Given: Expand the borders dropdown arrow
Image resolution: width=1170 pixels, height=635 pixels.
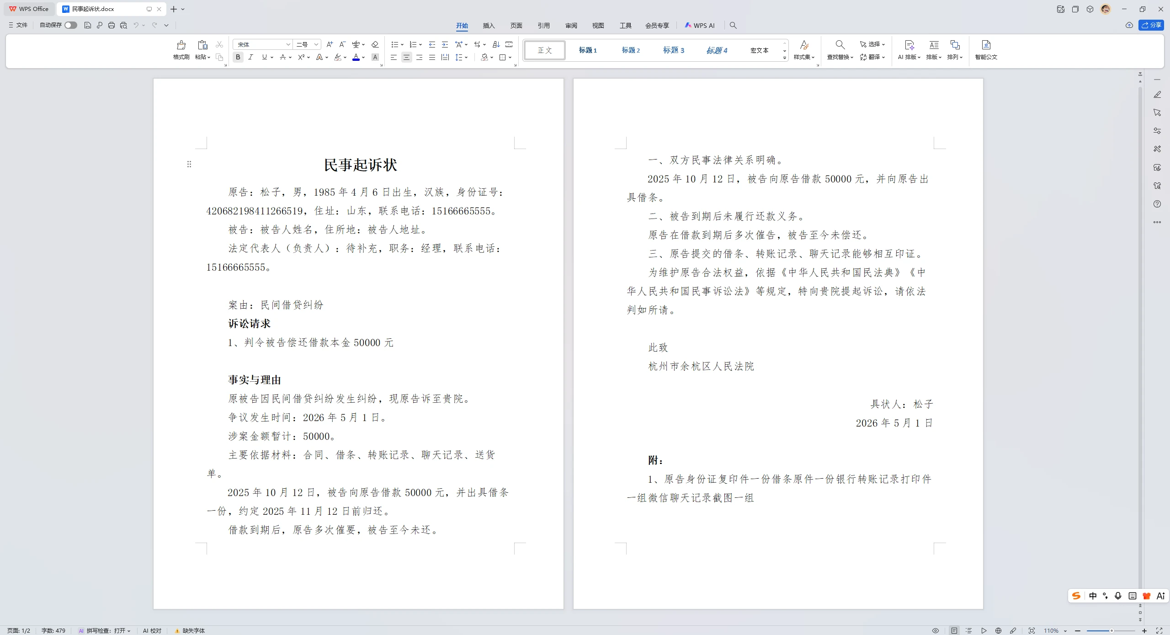Looking at the screenshot, I should click(x=510, y=58).
